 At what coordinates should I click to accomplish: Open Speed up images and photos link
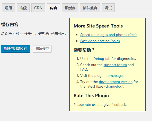coord(108,35)
